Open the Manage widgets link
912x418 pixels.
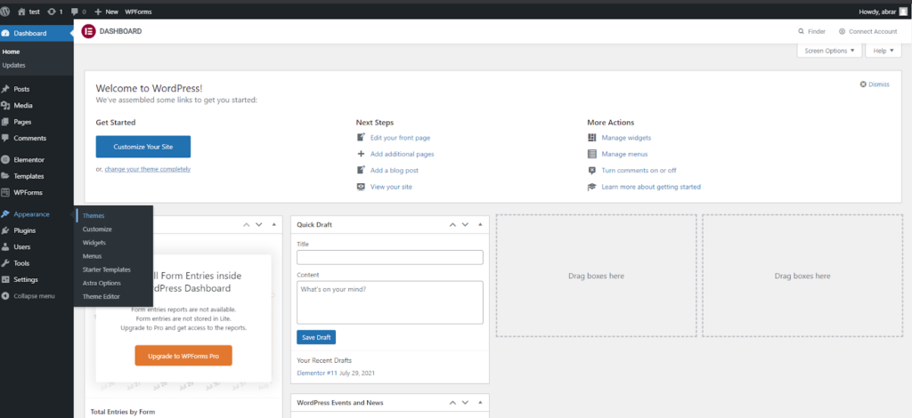pos(626,138)
